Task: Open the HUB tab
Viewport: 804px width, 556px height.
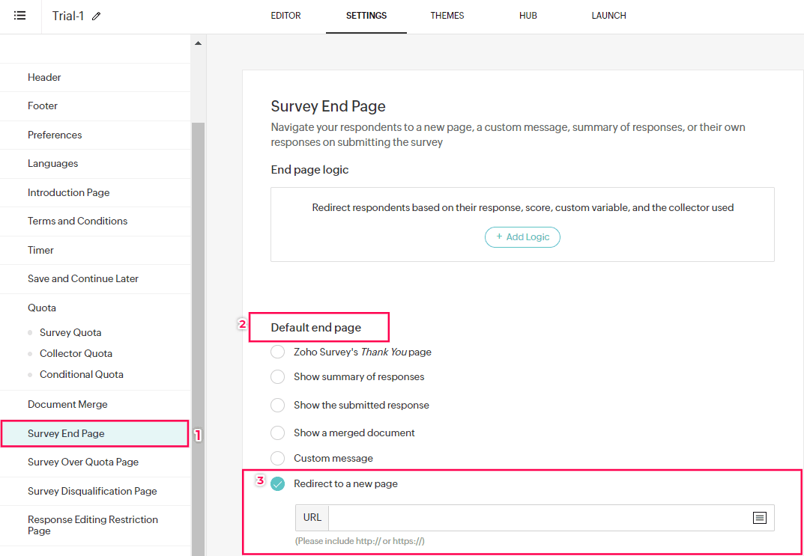Action: click(x=528, y=16)
